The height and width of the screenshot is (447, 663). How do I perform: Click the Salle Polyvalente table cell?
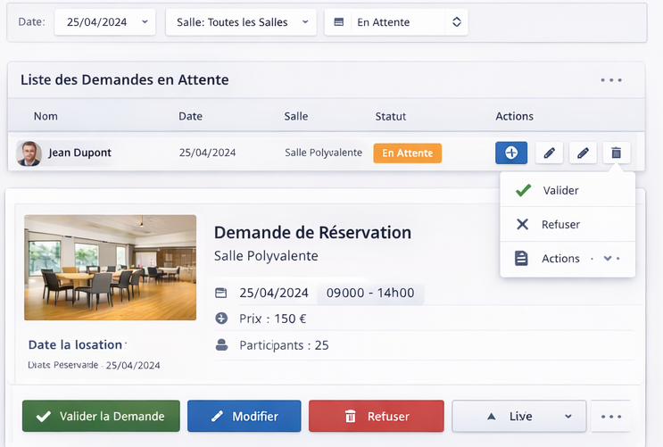[323, 153]
